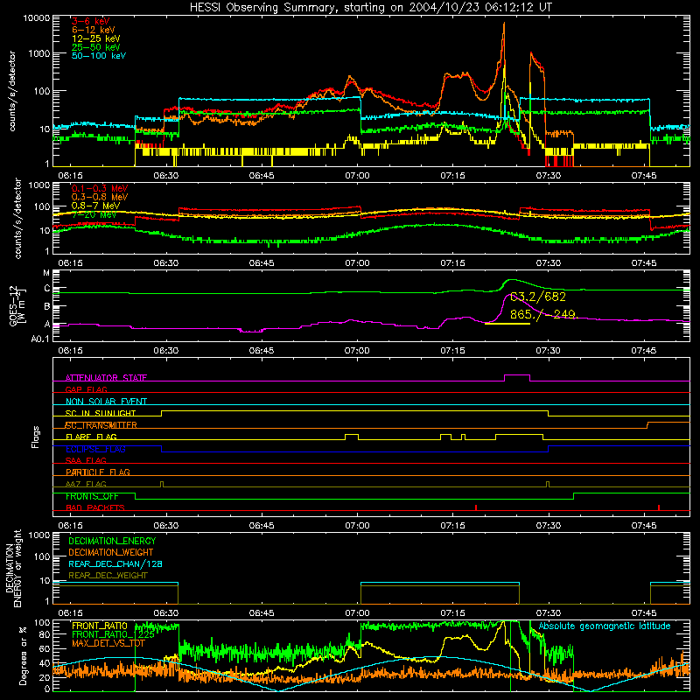Click the MAX_DET_VS_TOT legend label

coord(108,643)
